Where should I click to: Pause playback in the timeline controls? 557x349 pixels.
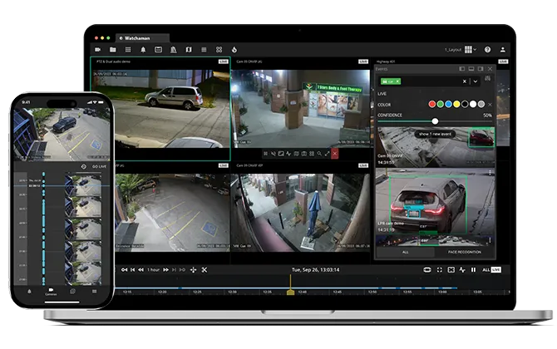click(x=474, y=269)
